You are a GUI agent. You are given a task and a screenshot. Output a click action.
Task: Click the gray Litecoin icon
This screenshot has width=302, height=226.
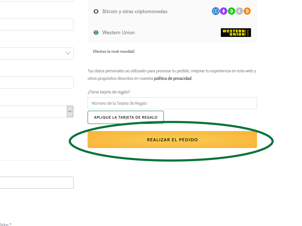point(239,11)
